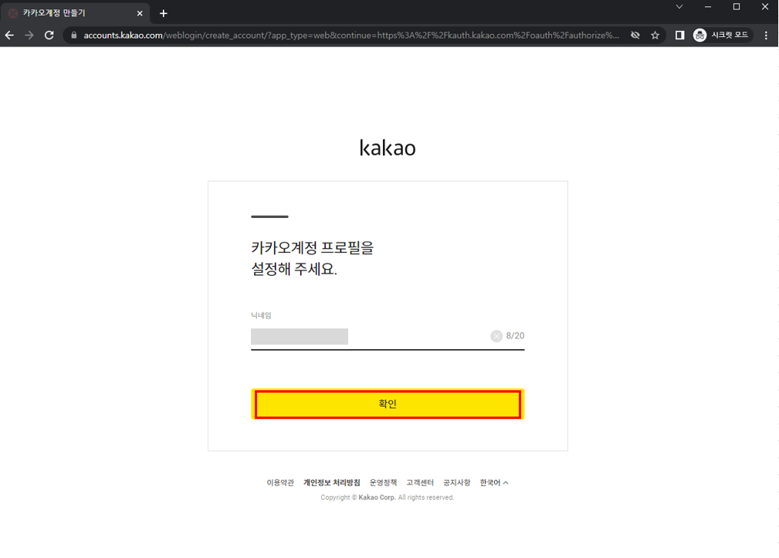Toggle the browser side panel
This screenshot has height=558, width=779.
coord(679,36)
